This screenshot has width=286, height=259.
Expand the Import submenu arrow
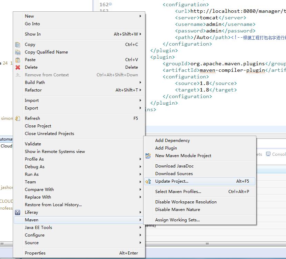pyautogui.click(x=140, y=100)
